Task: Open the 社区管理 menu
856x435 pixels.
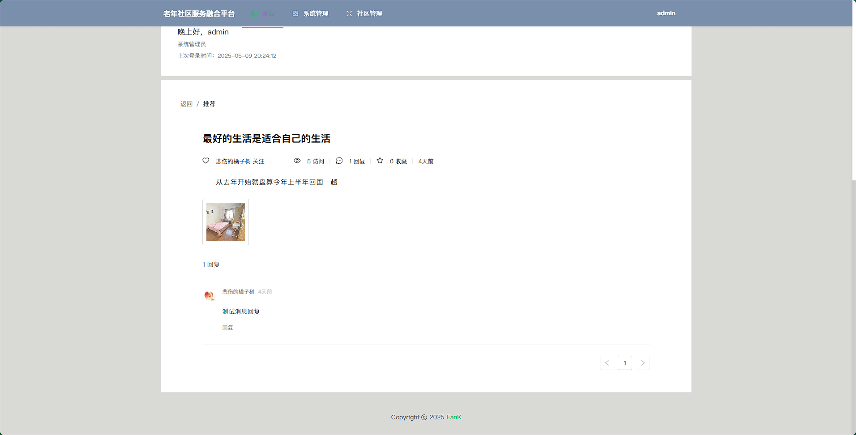Action: [x=369, y=13]
